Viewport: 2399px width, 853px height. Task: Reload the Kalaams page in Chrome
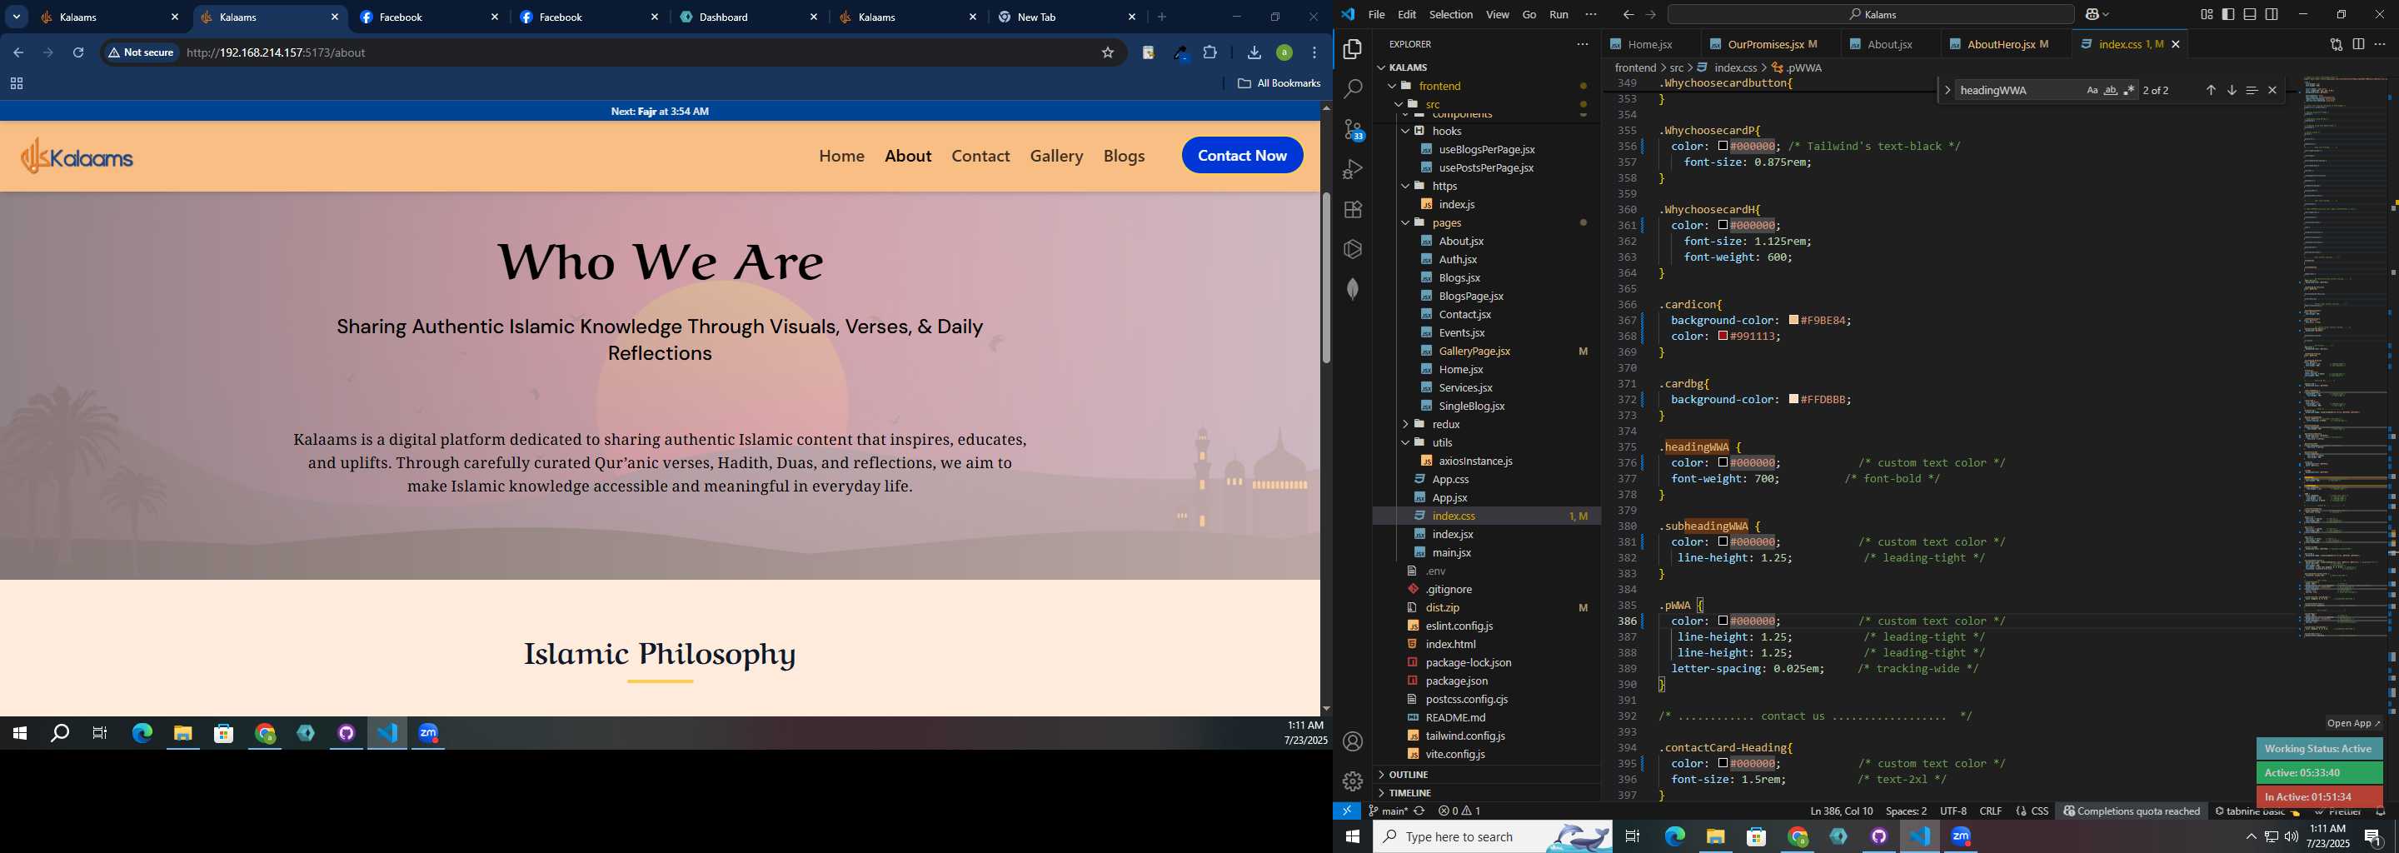[x=78, y=52]
